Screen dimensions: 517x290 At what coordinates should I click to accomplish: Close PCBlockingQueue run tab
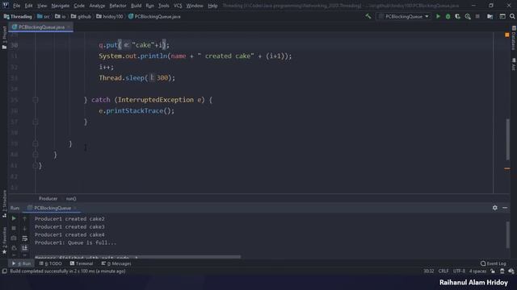[x=75, y=208]
